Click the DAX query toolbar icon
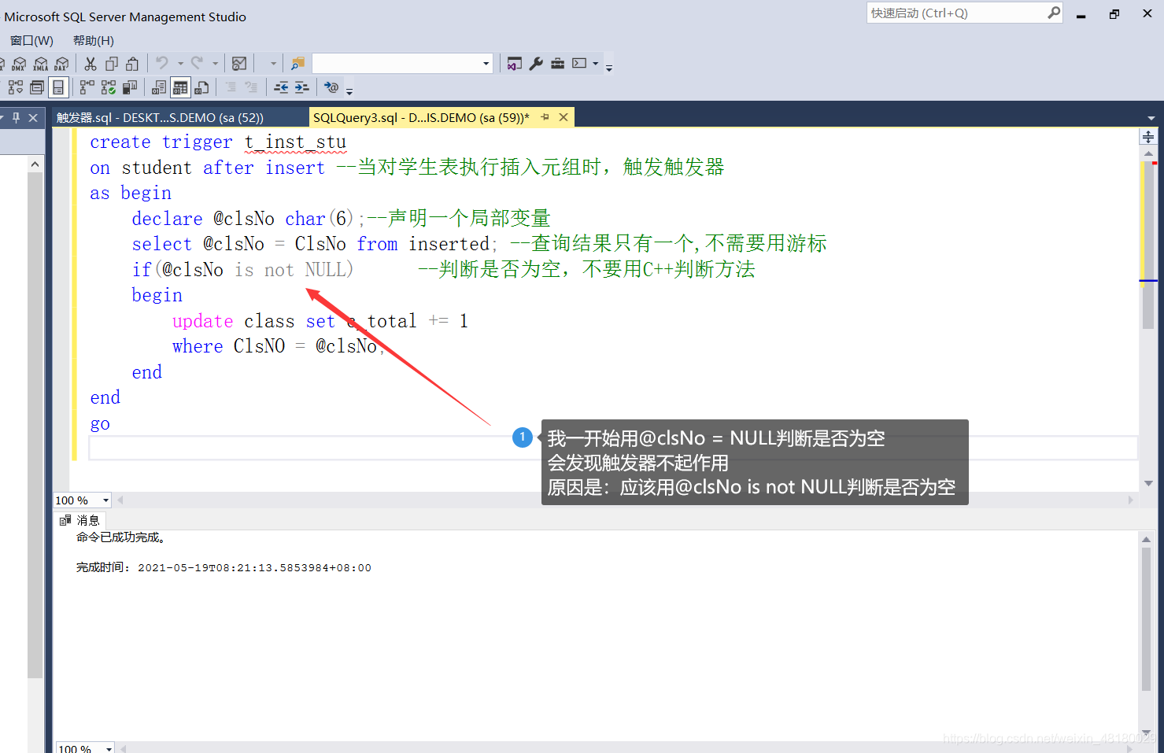Viewport: 1164px width, 753px height. click(x=61, y=64)
